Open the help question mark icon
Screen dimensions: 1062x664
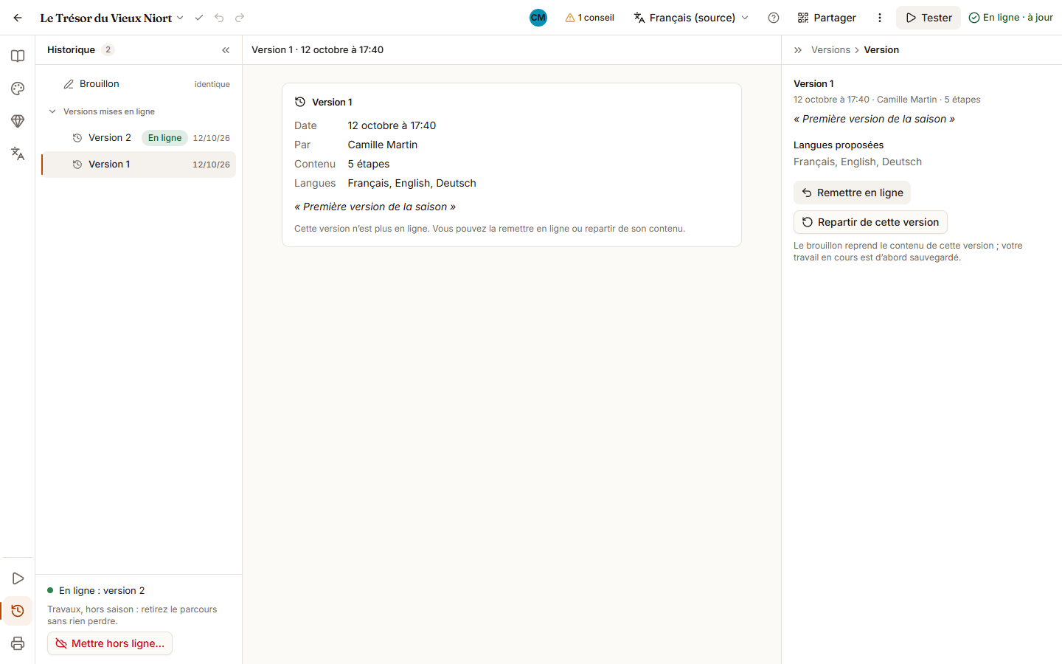774,18
